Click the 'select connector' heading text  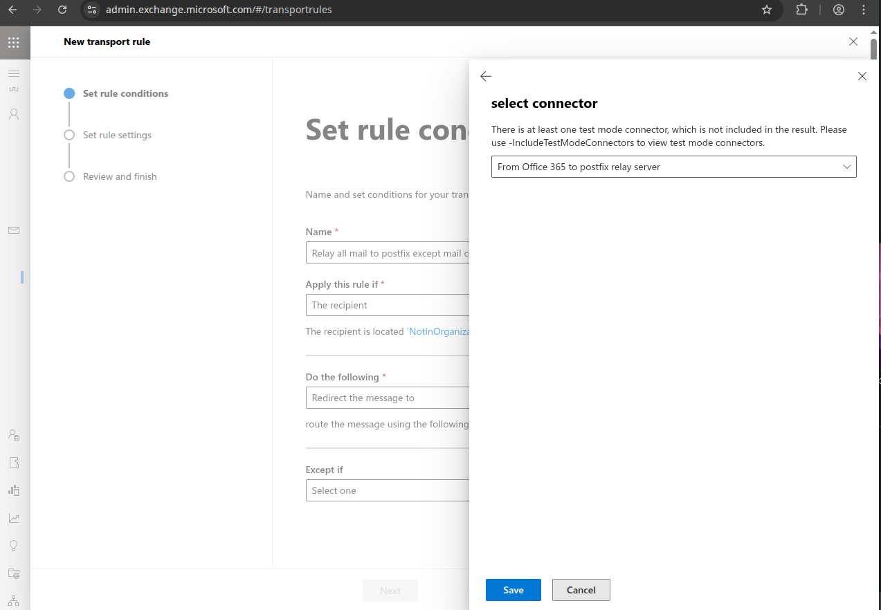(544, 104)
